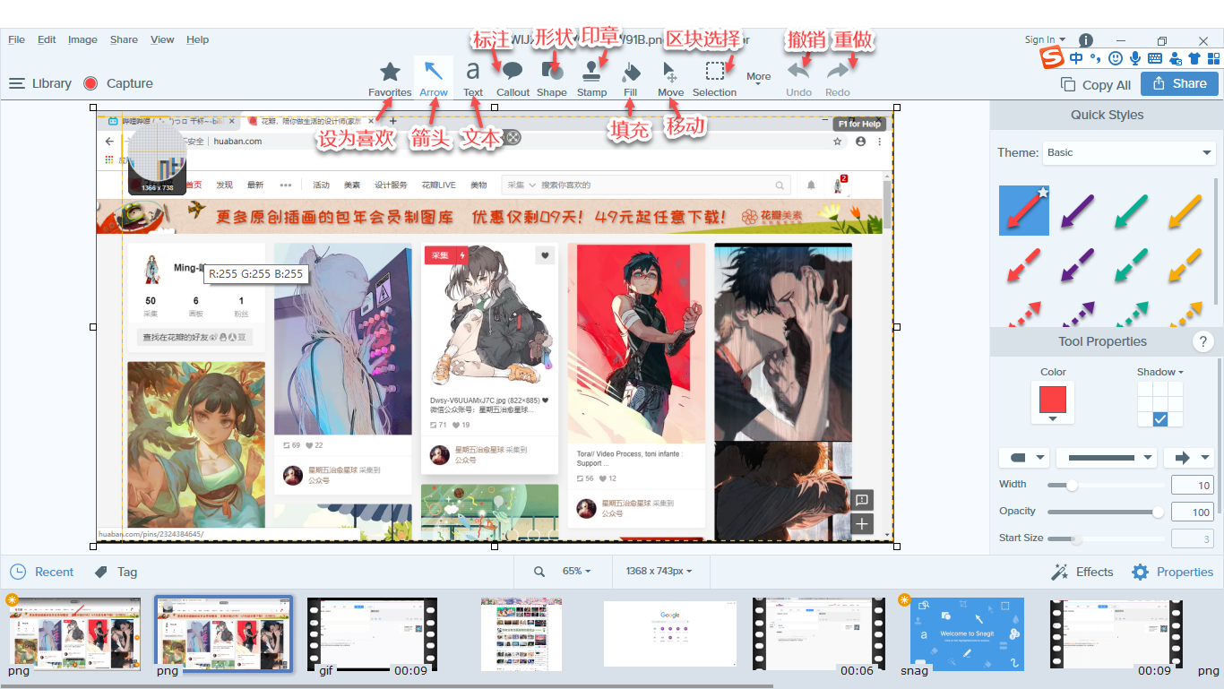This screenshot has height=689, width=1224.
Task: Toggle Sogou punctuation mode icon
Action: [x=1096, y=59]
